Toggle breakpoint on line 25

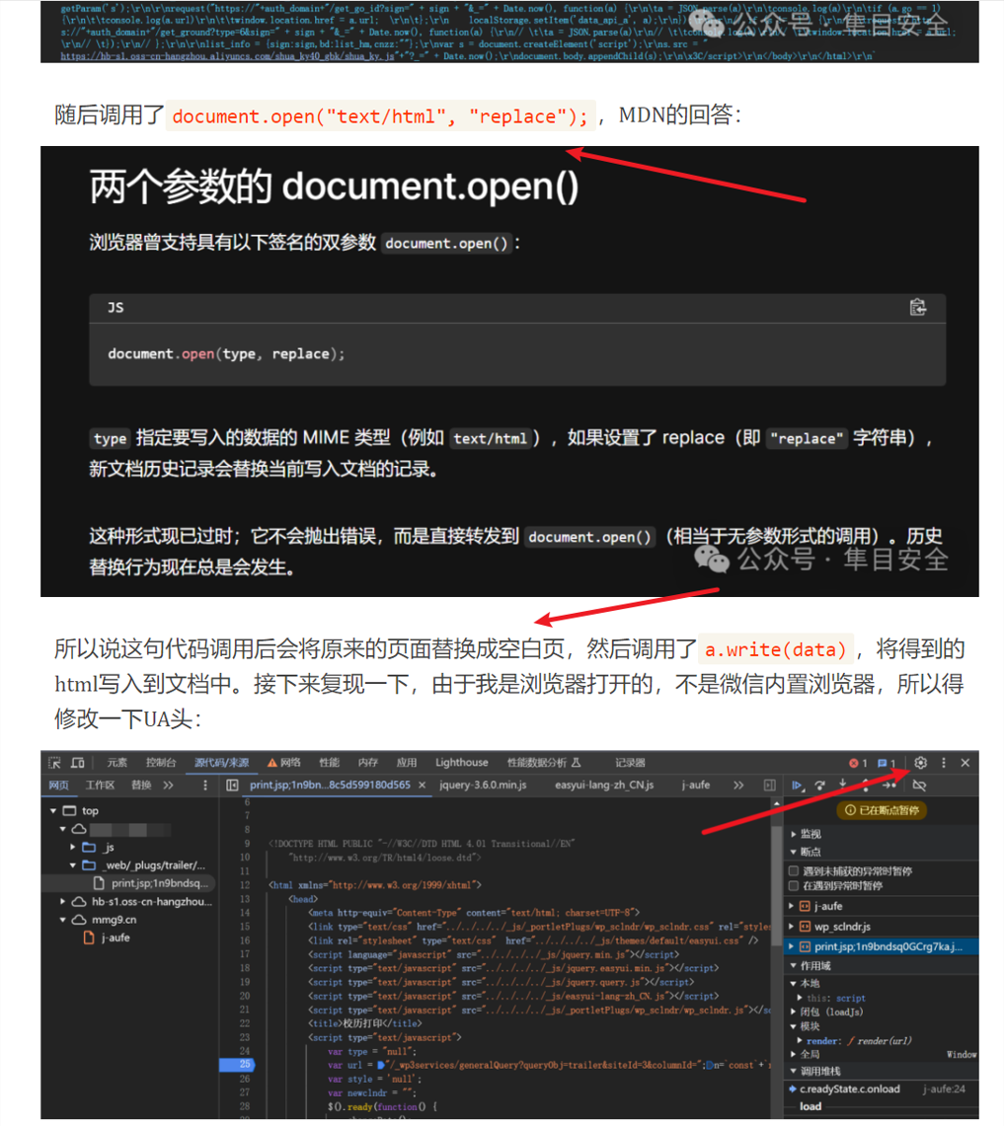point(244,1065)
